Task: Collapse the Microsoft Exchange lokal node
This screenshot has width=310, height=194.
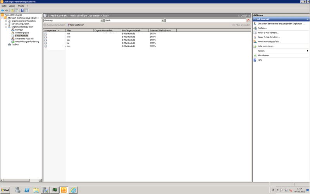Action: coord(2,18)
